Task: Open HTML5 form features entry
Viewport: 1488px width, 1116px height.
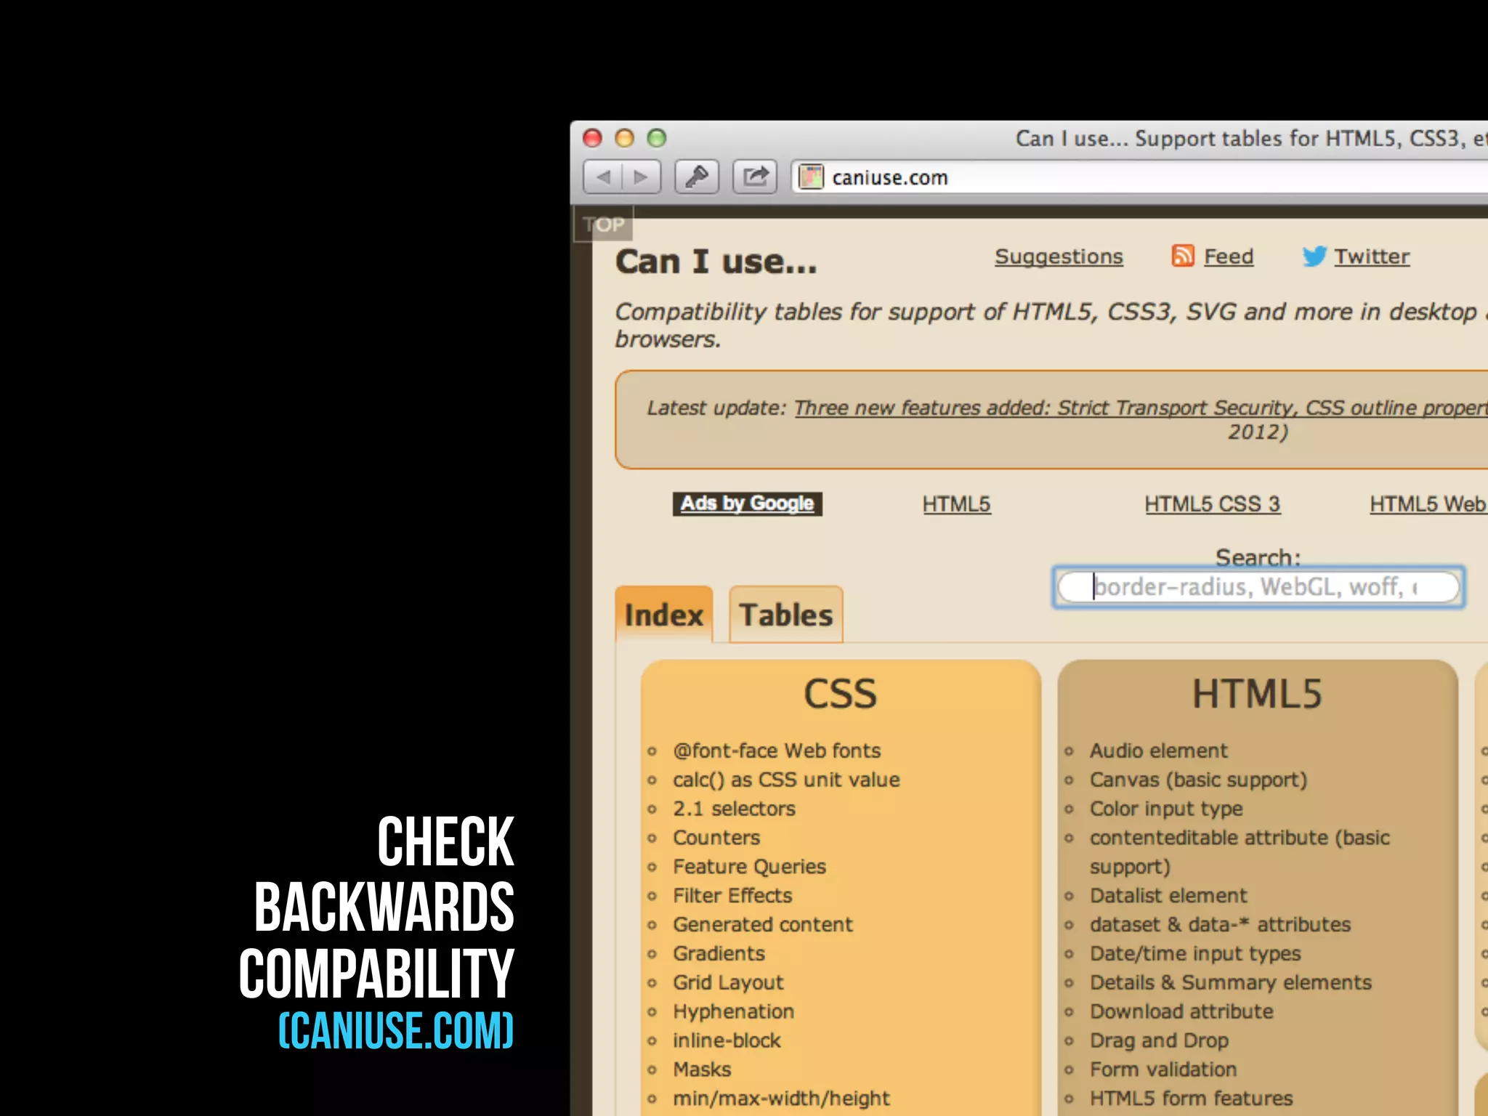Action: click(1192, 1099)
